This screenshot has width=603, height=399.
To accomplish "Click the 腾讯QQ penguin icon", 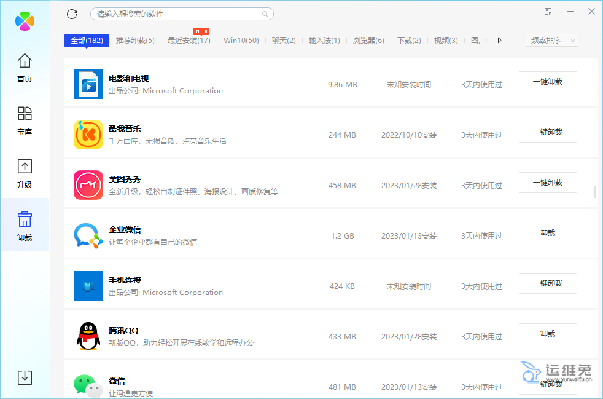I will point(88,336).
